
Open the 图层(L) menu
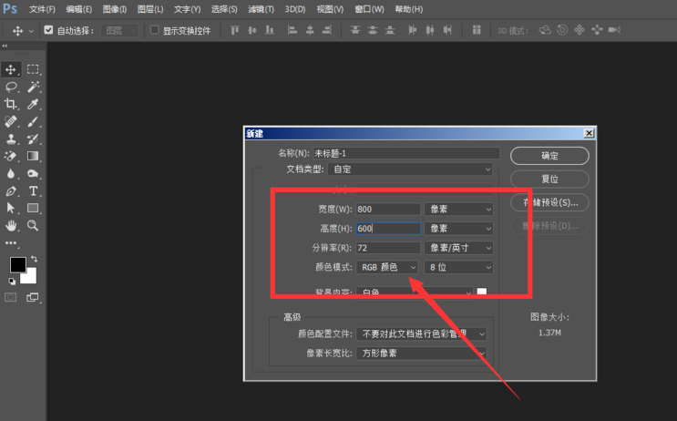click(150, 9)
